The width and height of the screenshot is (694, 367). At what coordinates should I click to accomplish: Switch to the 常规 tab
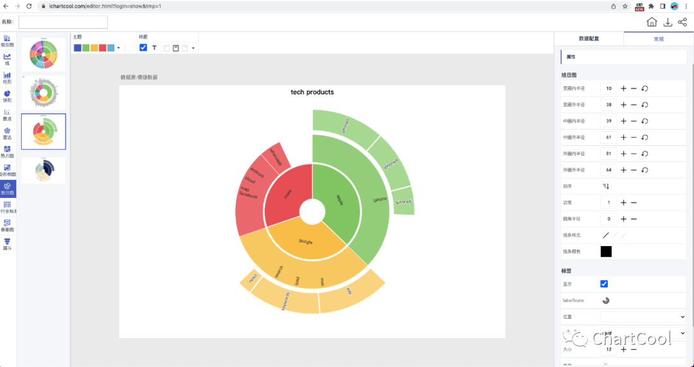pos(659,39)
